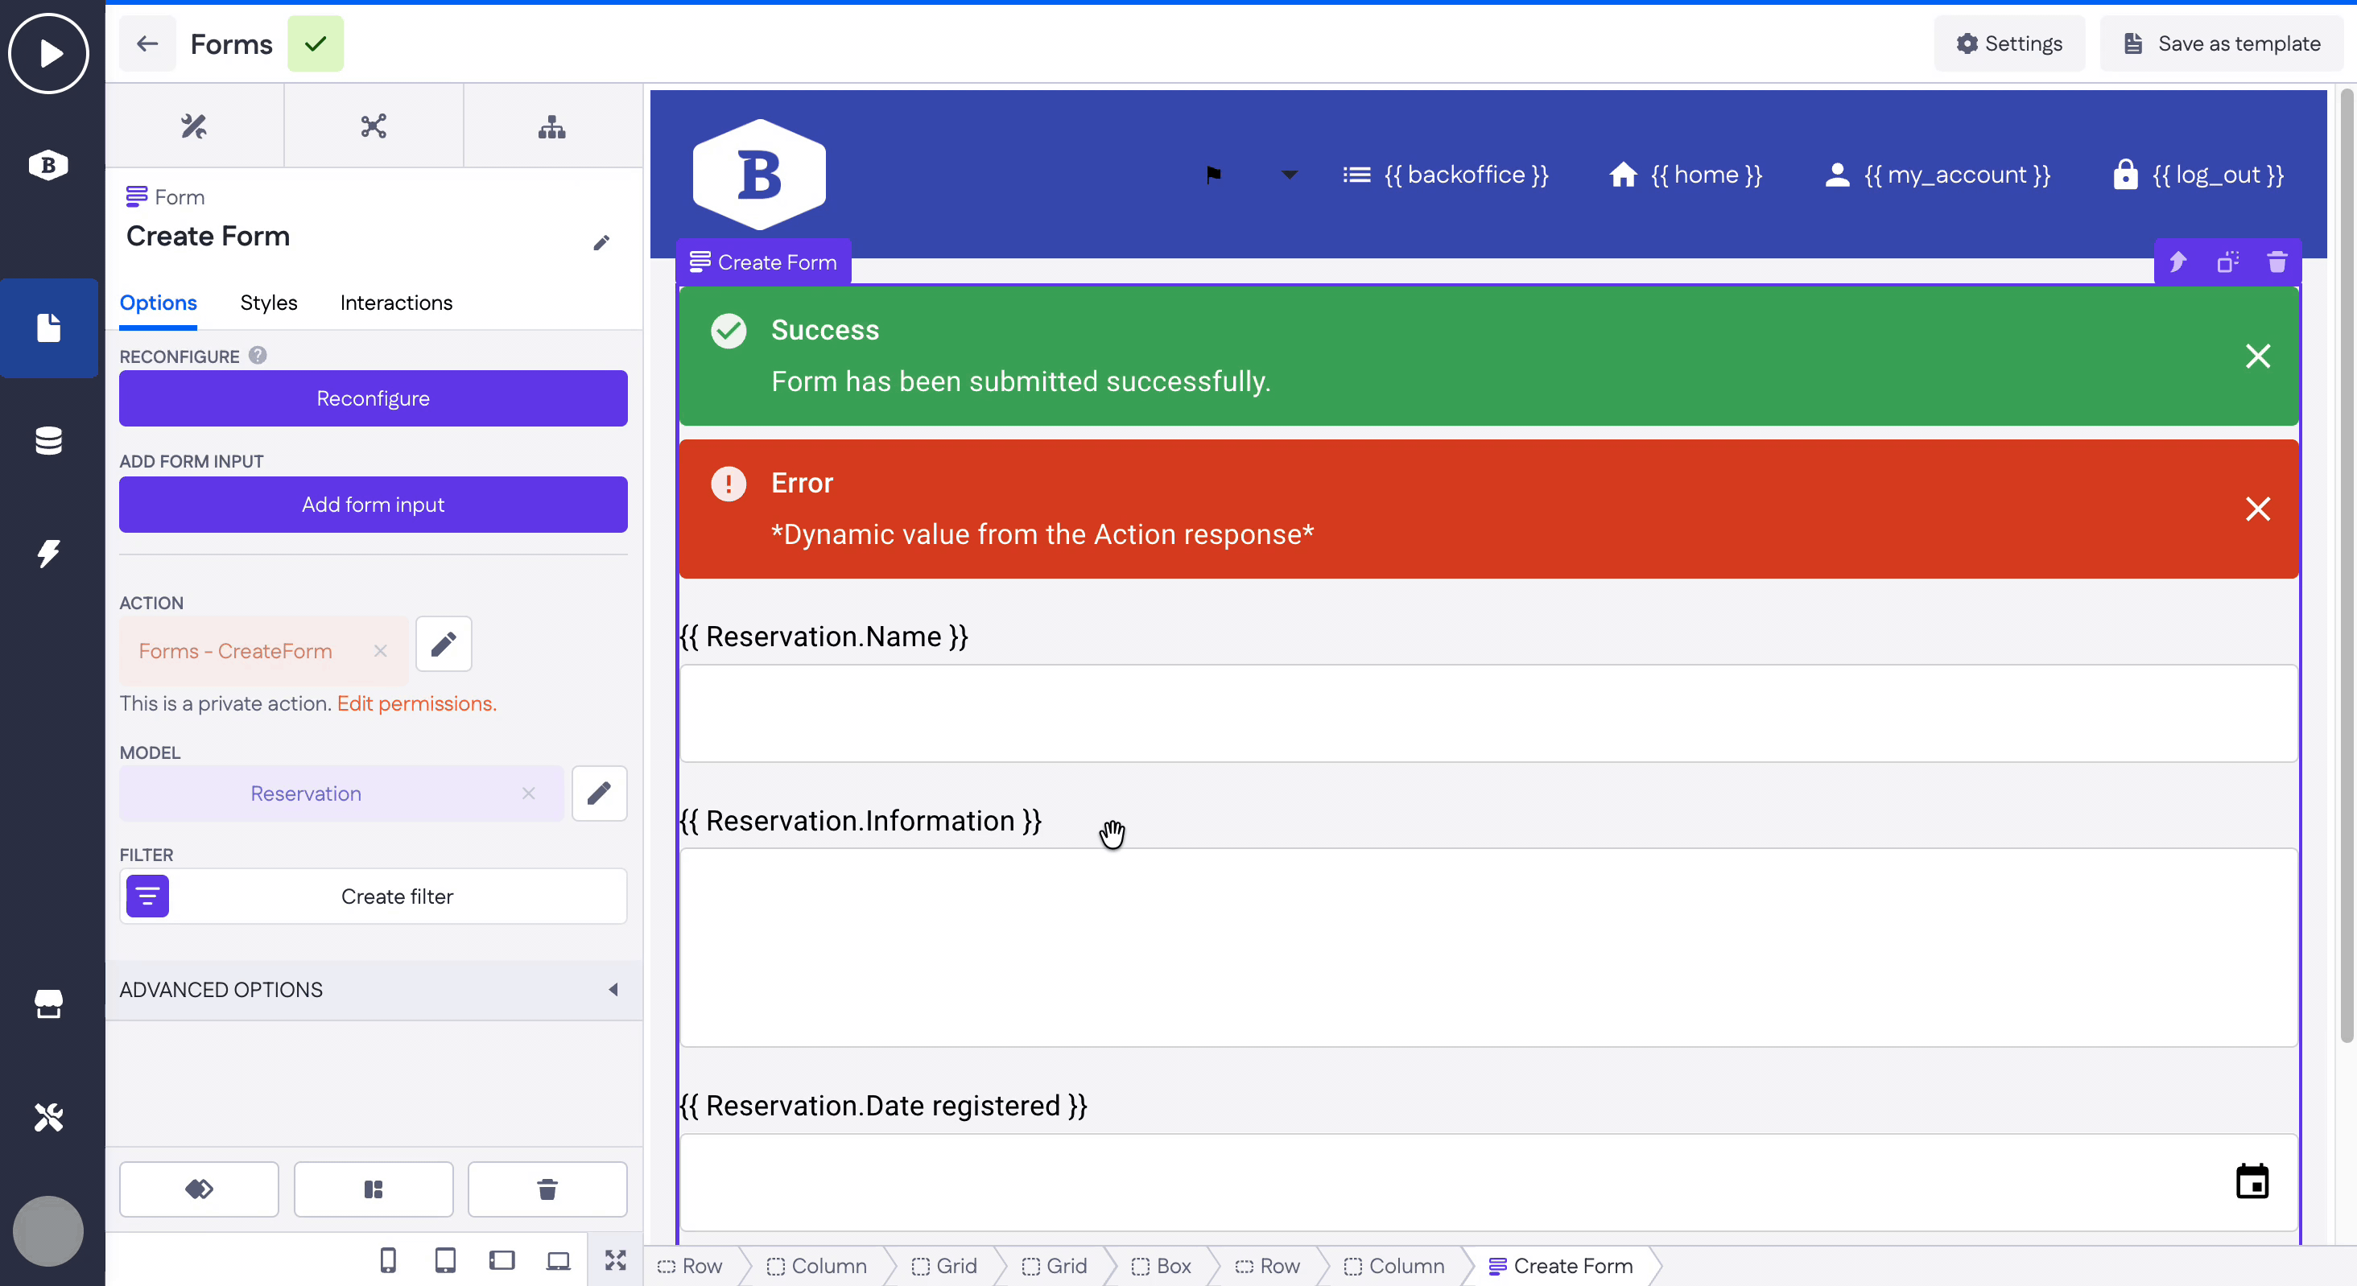Edit the Reservation model pencil icon
This screenshot has width=2357, height=1286.
(x=598, y=793)
